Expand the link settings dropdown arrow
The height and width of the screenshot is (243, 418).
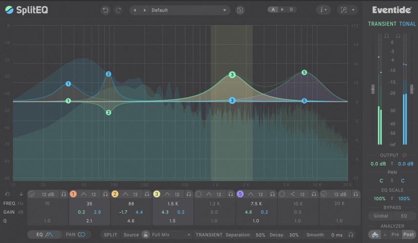[x=353, y=10]
